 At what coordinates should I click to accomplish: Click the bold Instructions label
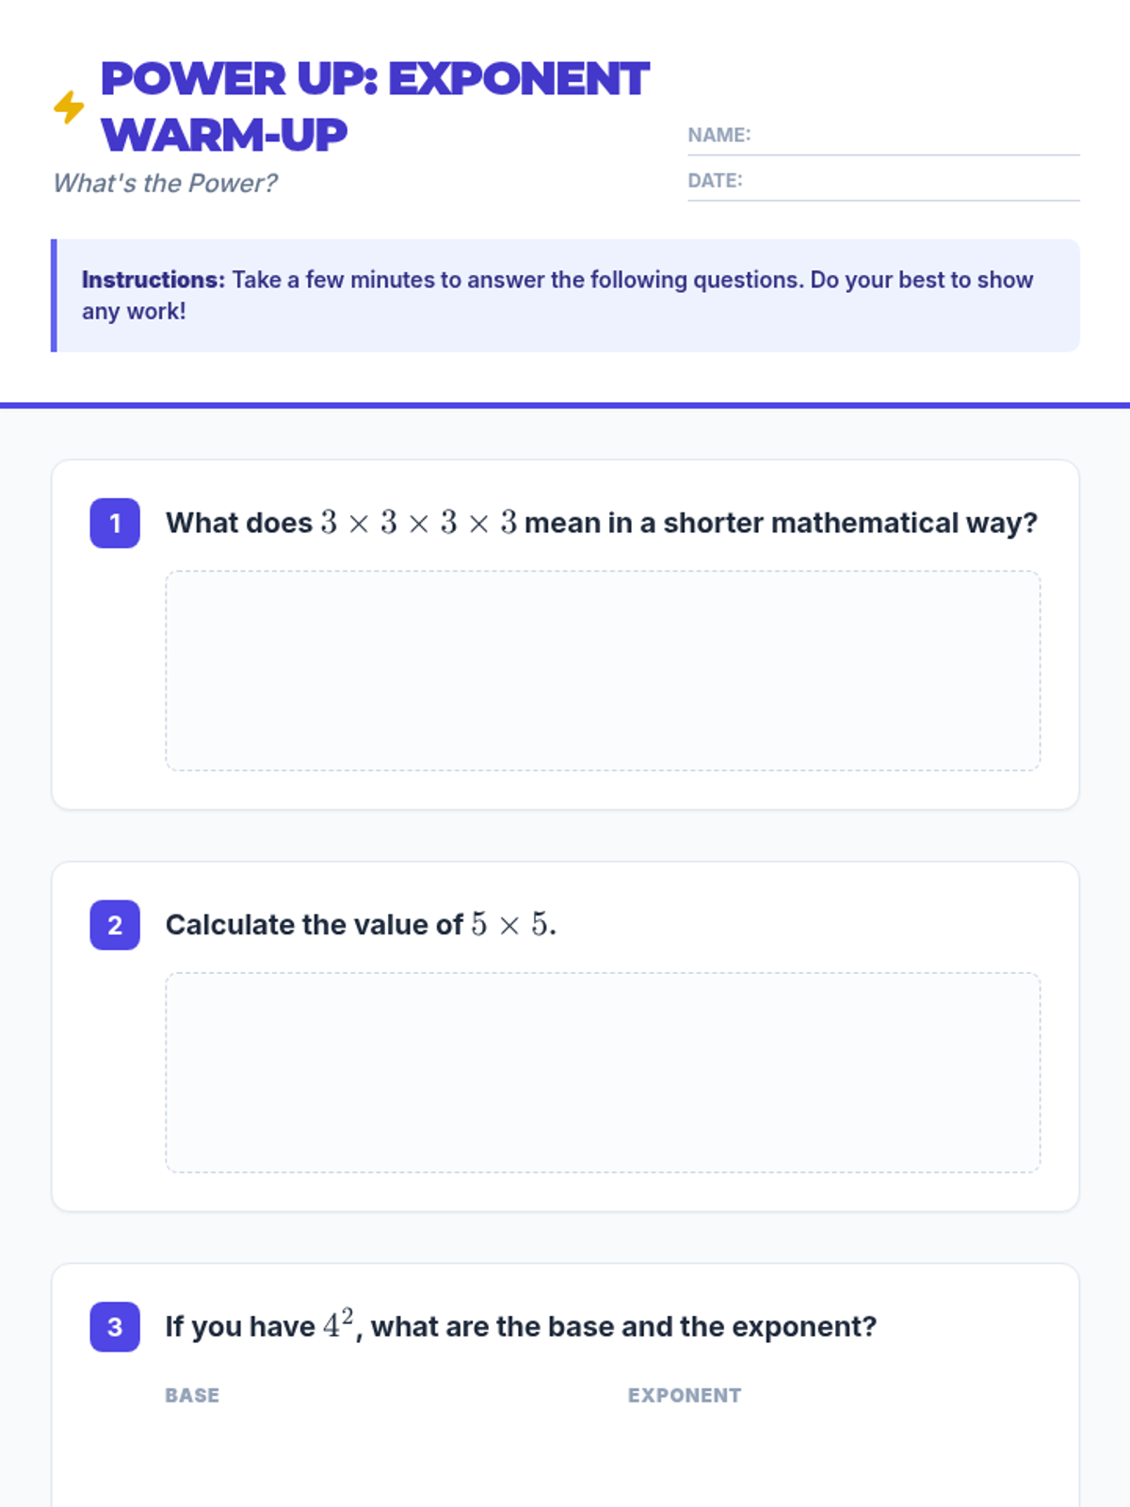click(153, 280)
